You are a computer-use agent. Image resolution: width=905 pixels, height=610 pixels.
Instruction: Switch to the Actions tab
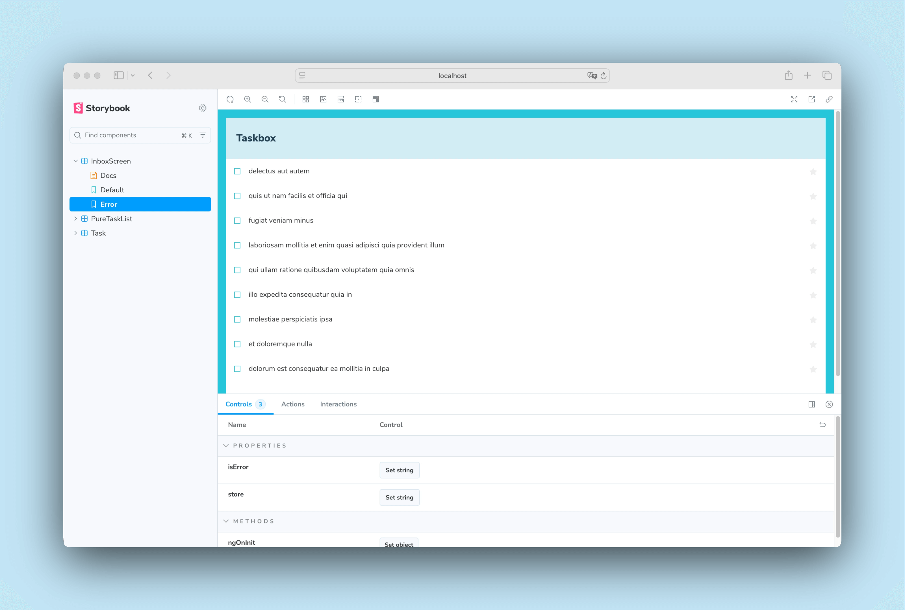pyautogui.click(x=293, y=404)
